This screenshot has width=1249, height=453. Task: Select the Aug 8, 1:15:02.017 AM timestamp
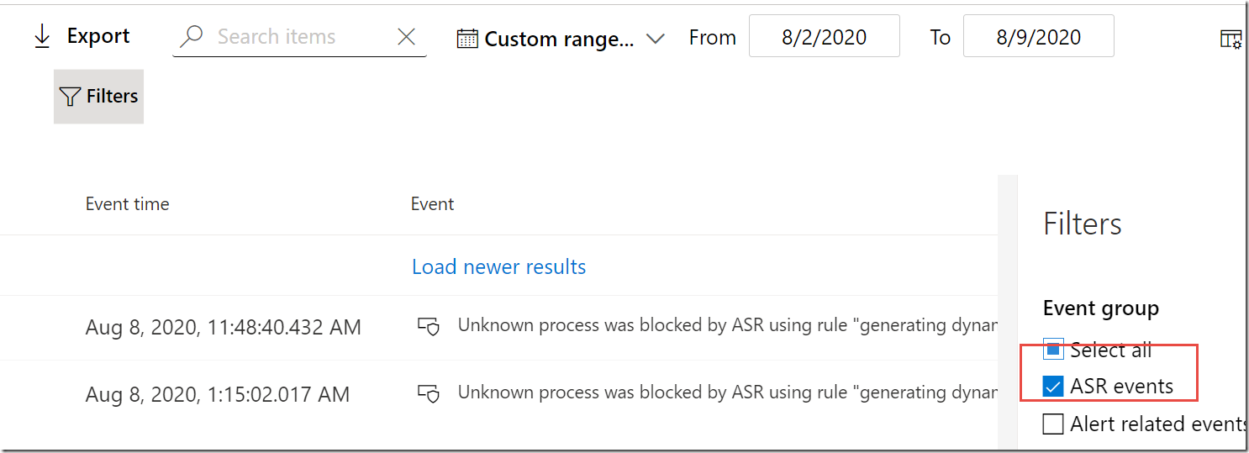(217, 394)
